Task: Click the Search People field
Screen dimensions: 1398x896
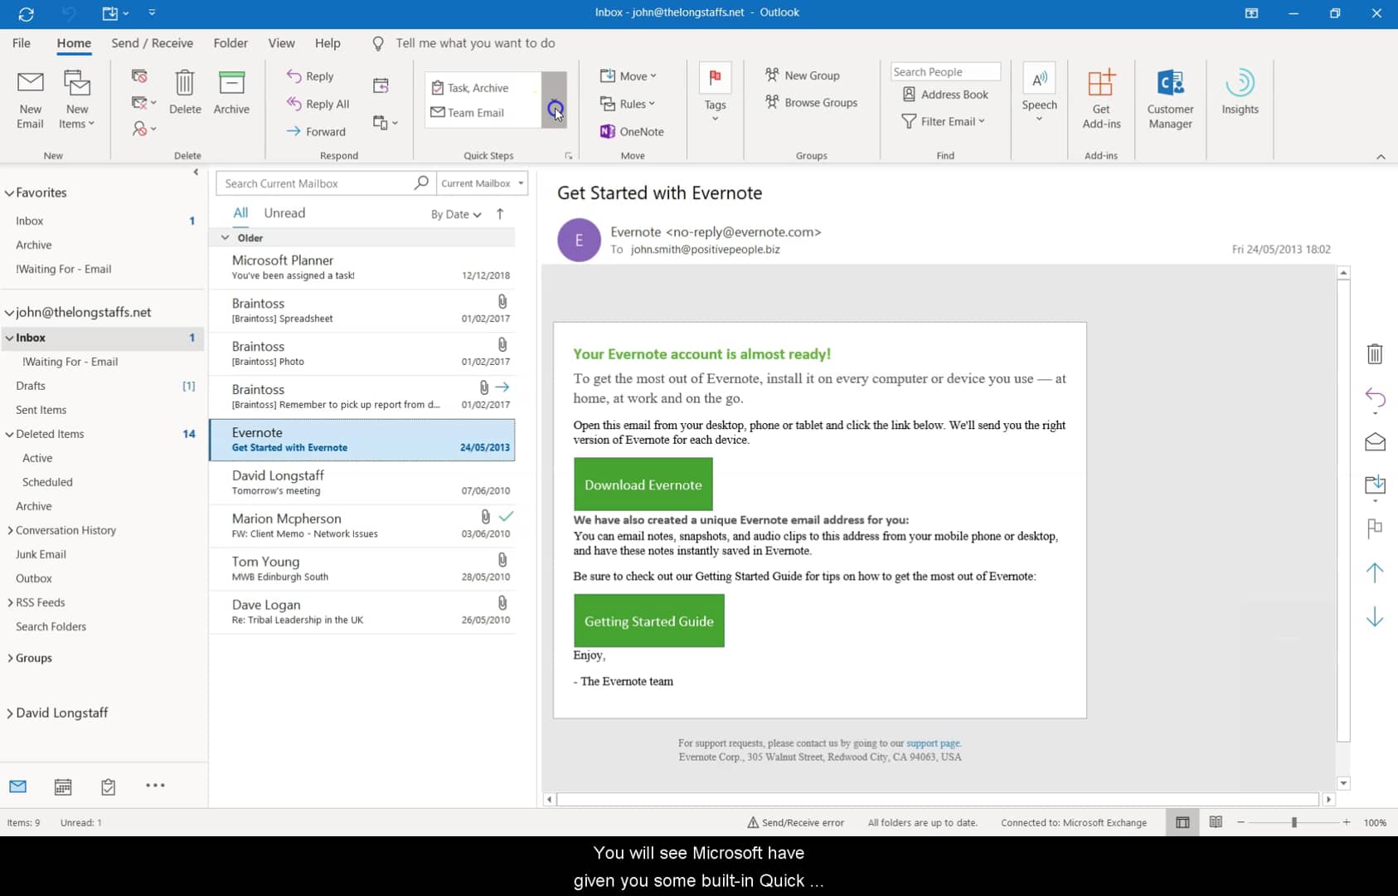Action: [945, 72]
